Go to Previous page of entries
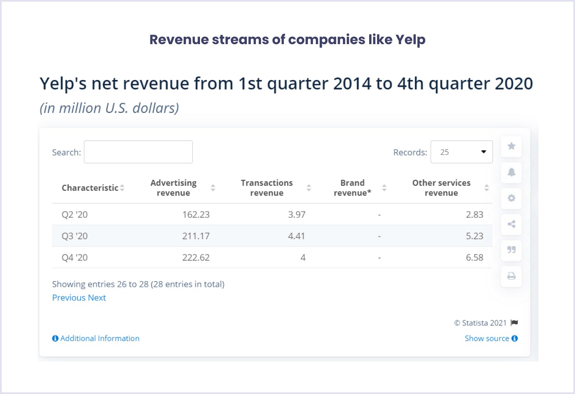This screenshot has width=575, height=394. (x=69, y=298)
